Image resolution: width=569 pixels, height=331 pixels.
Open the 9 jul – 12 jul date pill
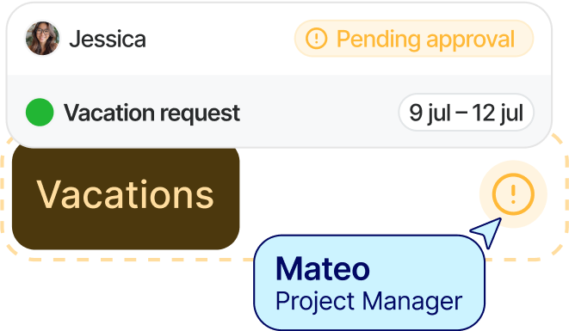tap(467, 113)
